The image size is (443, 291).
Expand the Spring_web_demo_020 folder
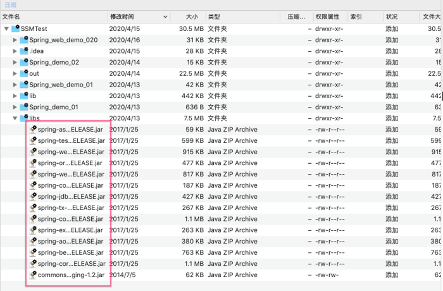coord(15,40)
